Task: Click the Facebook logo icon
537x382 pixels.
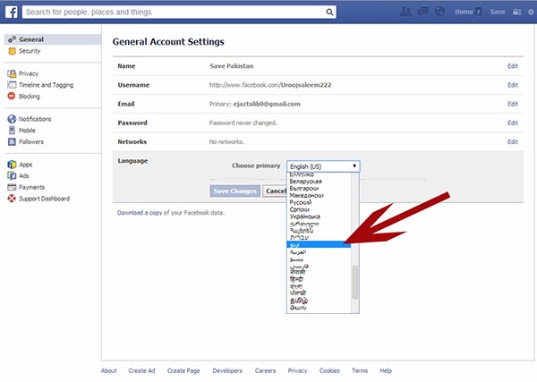Action: click(x=12, y=12)
